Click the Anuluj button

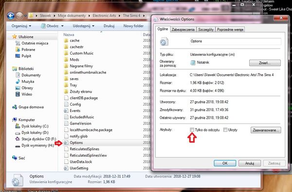pos(250,163)
